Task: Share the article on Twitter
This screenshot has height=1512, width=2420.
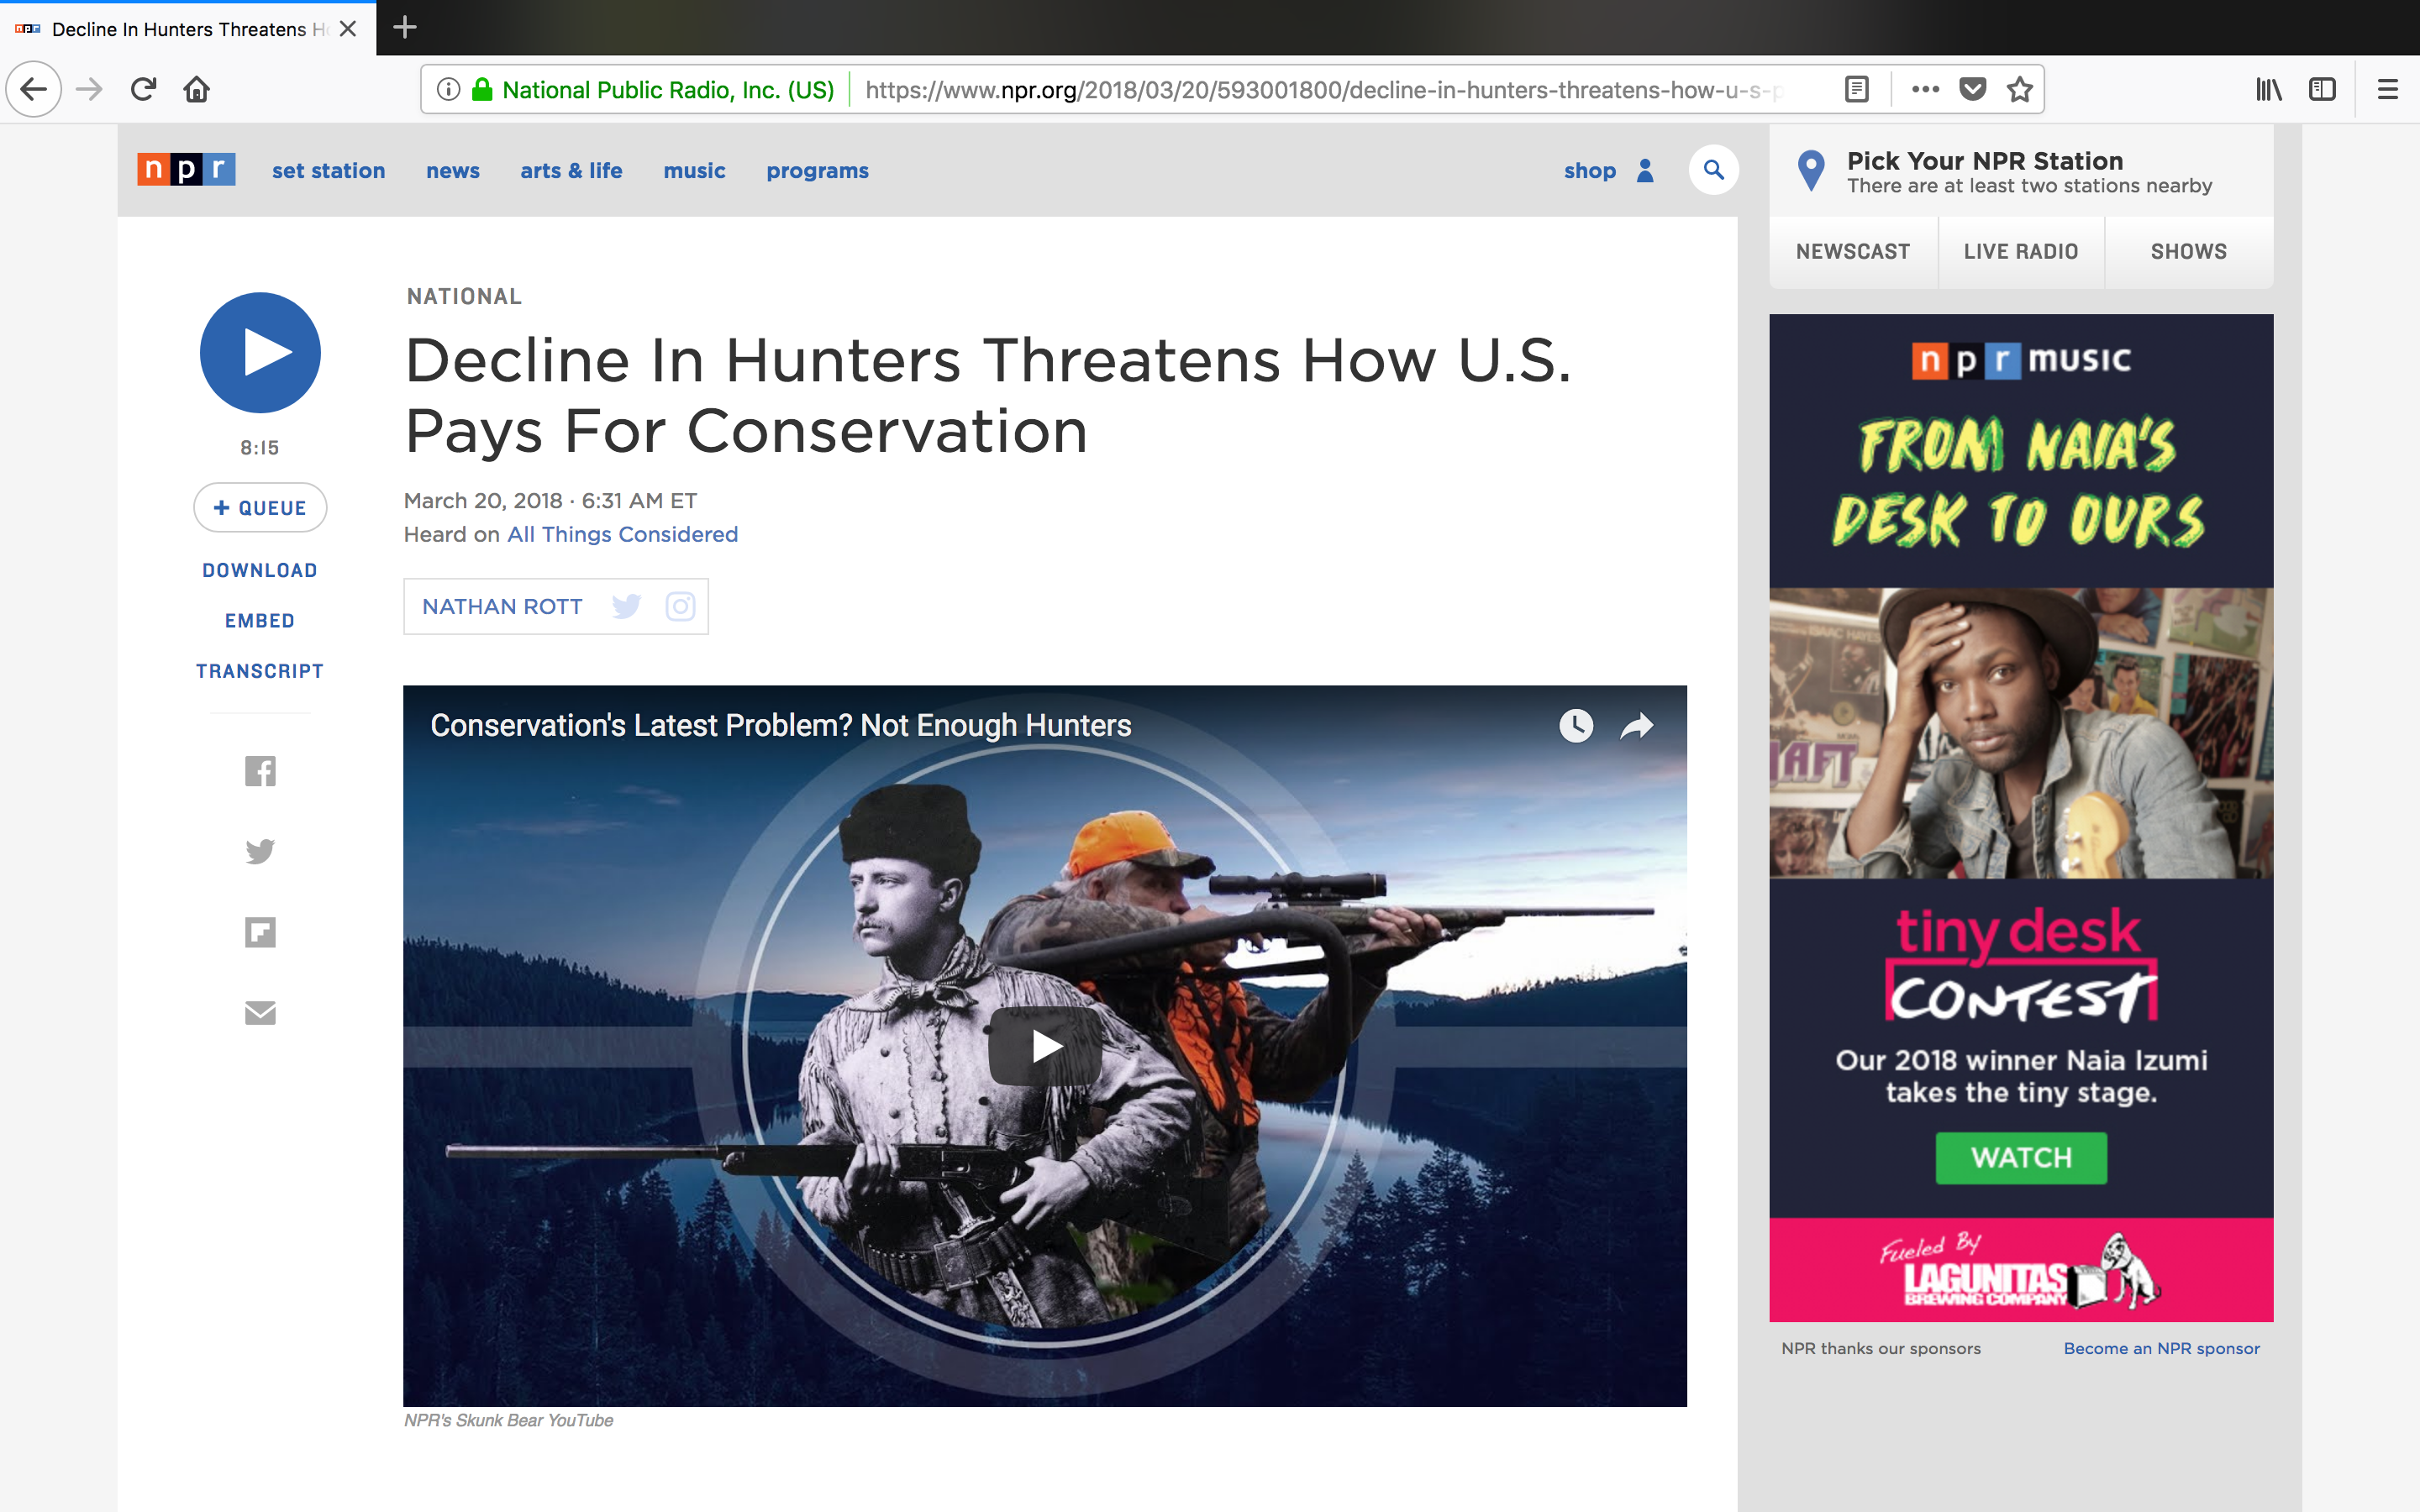Action: click(260, 851)
